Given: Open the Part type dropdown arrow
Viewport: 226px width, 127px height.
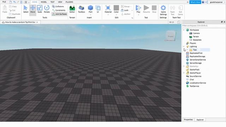Looking at the screenshot, I should coord(90,14).
